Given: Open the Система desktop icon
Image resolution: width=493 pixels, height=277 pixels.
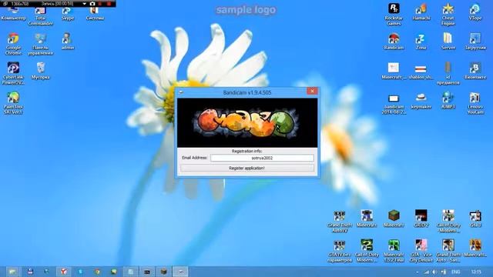Looking at the screenshot, I should click(95, 14).
